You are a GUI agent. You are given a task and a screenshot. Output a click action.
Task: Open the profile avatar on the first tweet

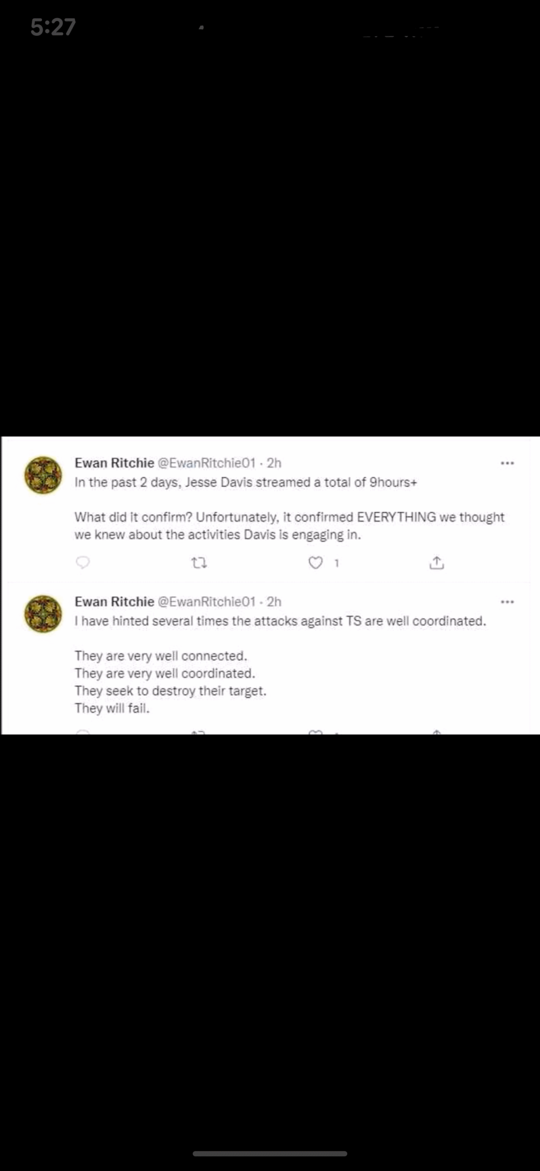tap(43, 475)
